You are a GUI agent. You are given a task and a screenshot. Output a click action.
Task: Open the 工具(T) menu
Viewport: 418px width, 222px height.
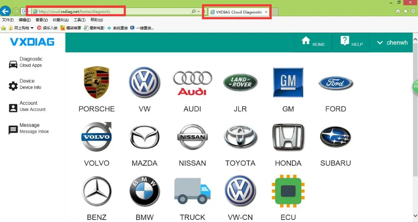79,20
